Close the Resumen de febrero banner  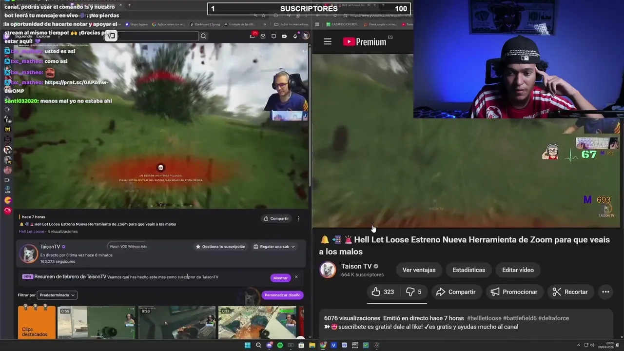[x=296, y=277]
